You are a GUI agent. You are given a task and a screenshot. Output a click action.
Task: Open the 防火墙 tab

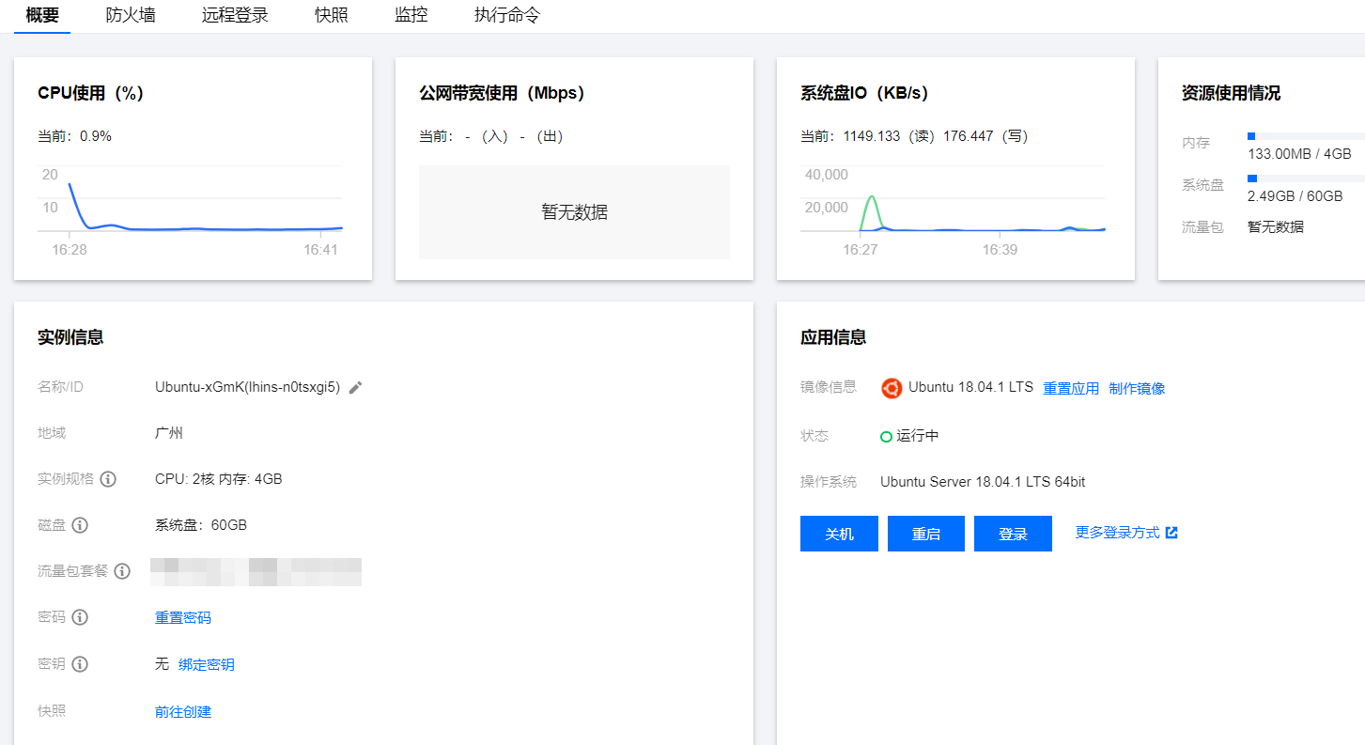pyautogui.click(x=131, y=15)
